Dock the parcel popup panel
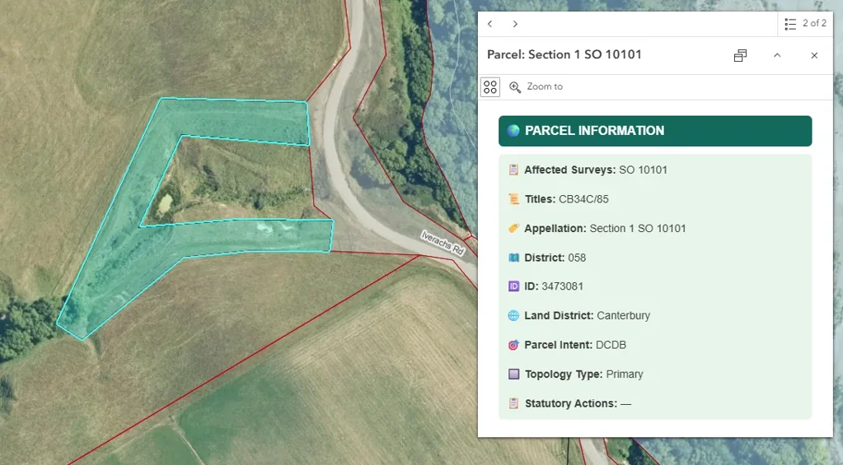Screen dimensions: 843x465 tap(740, 55)
